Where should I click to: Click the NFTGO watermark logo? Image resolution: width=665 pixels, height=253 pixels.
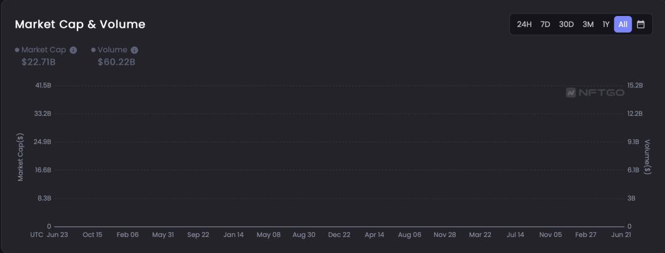coord(595,92)
